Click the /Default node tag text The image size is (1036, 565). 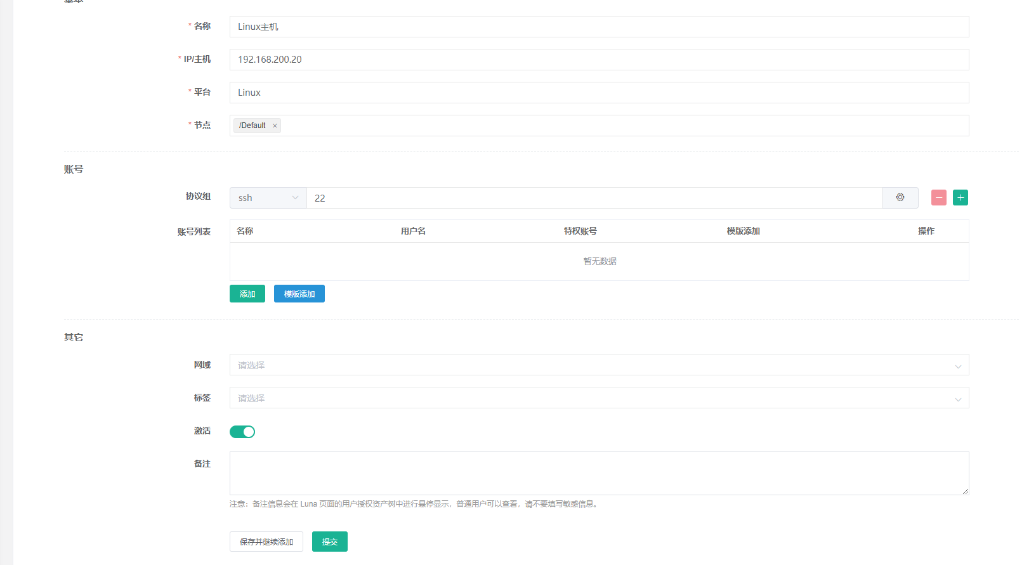click(252, 126)
